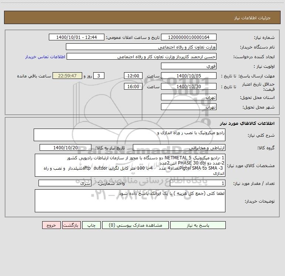
Task: Click the 'استان محل تحویل:' label
Action: pos(257,97)
